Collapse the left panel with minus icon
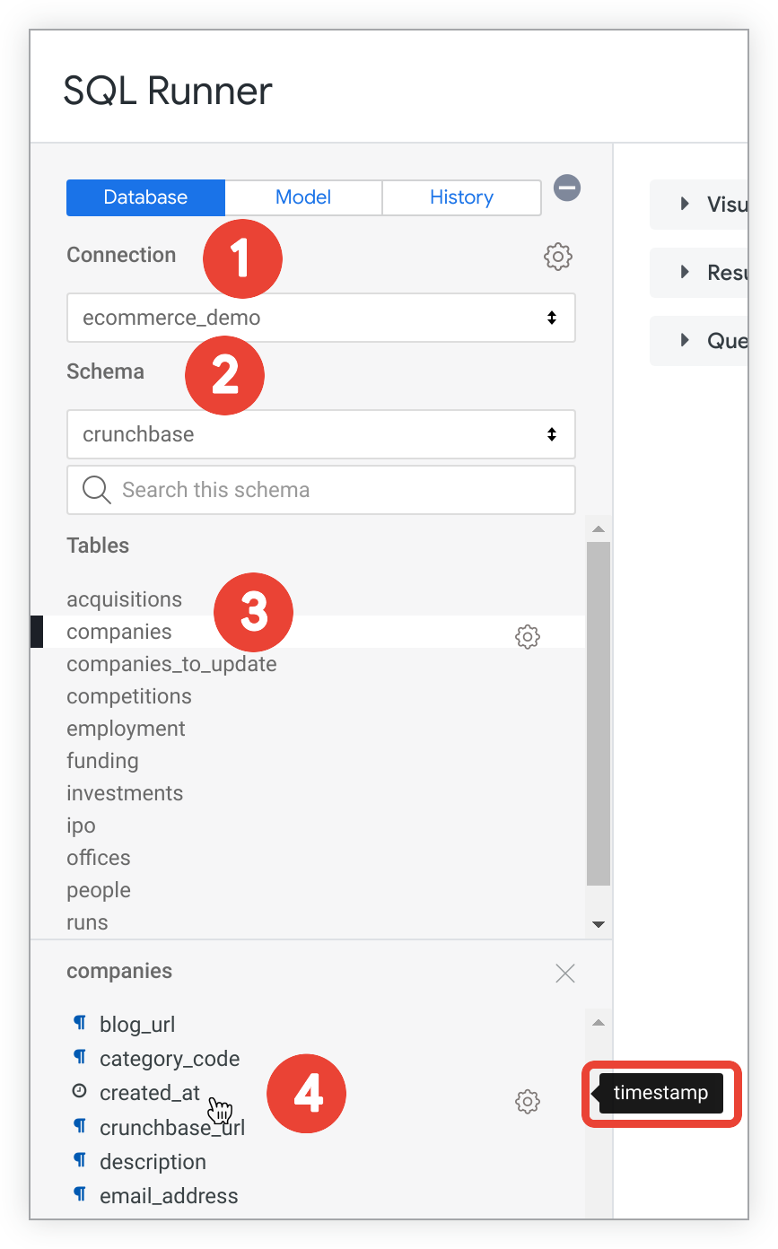The image size is (778, 1249). click(567, 188)
